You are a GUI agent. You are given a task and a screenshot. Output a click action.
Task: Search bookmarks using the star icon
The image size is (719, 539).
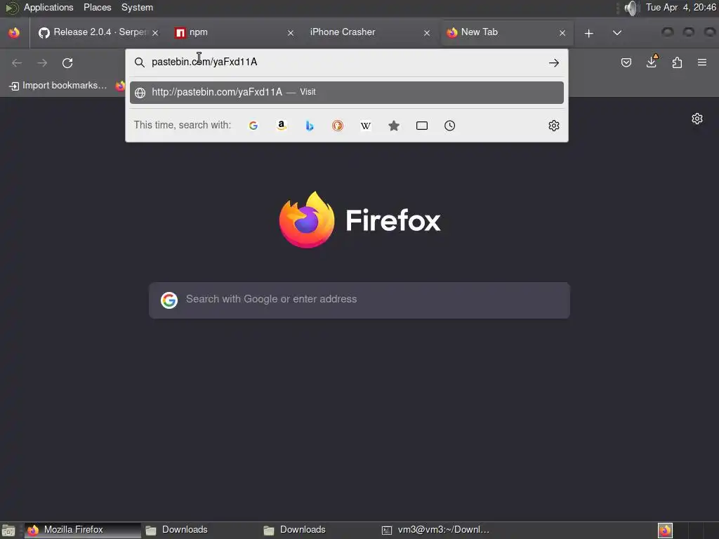tap(394, 126)
